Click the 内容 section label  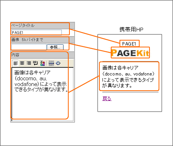(15, 55)
